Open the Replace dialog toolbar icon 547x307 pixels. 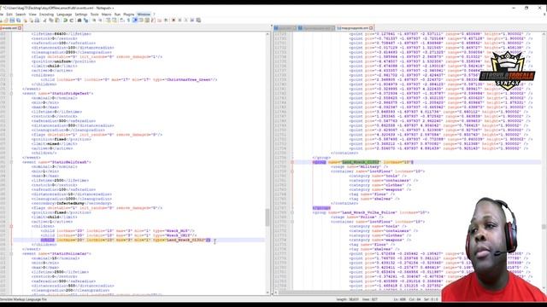coord(86,20)
